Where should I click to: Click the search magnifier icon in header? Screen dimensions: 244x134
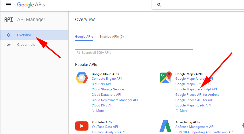(x=159, y=5)
